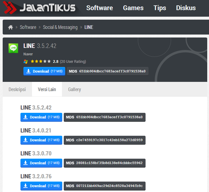Screen dimensions: 209x192
Task: Click MD5 hash c2e7459197c3017c42eb158a272d0959
Action: (x=104, y=140)
